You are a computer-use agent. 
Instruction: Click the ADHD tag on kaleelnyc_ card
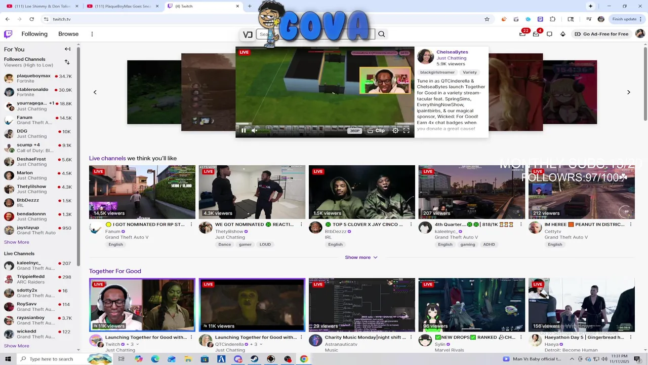tap(489, 244)
